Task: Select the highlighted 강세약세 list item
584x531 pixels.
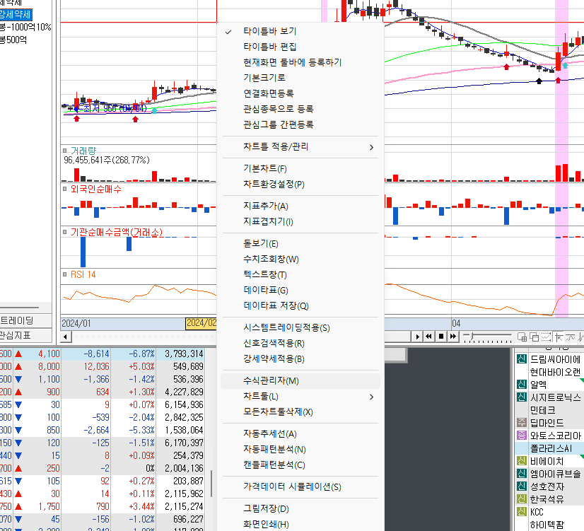Action: [x=16, y=15]
